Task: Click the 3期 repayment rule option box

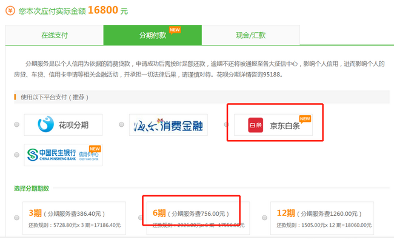Action: point(74,218)
